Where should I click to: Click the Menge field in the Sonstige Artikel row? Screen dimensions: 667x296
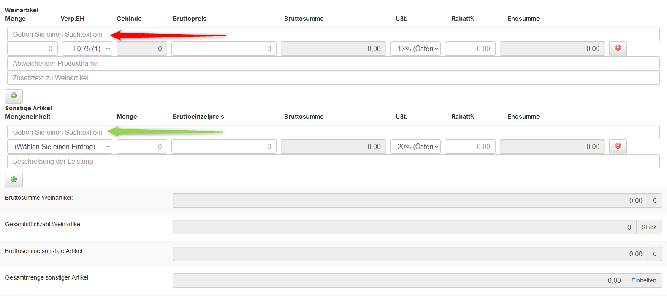141,147
